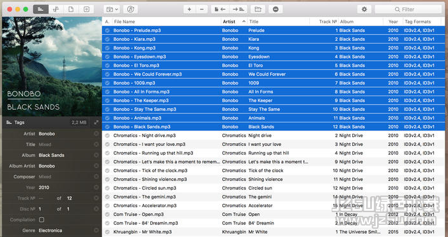Click into the Filter search field
Viewport: 448px width, 237px height.
(408, 10)
